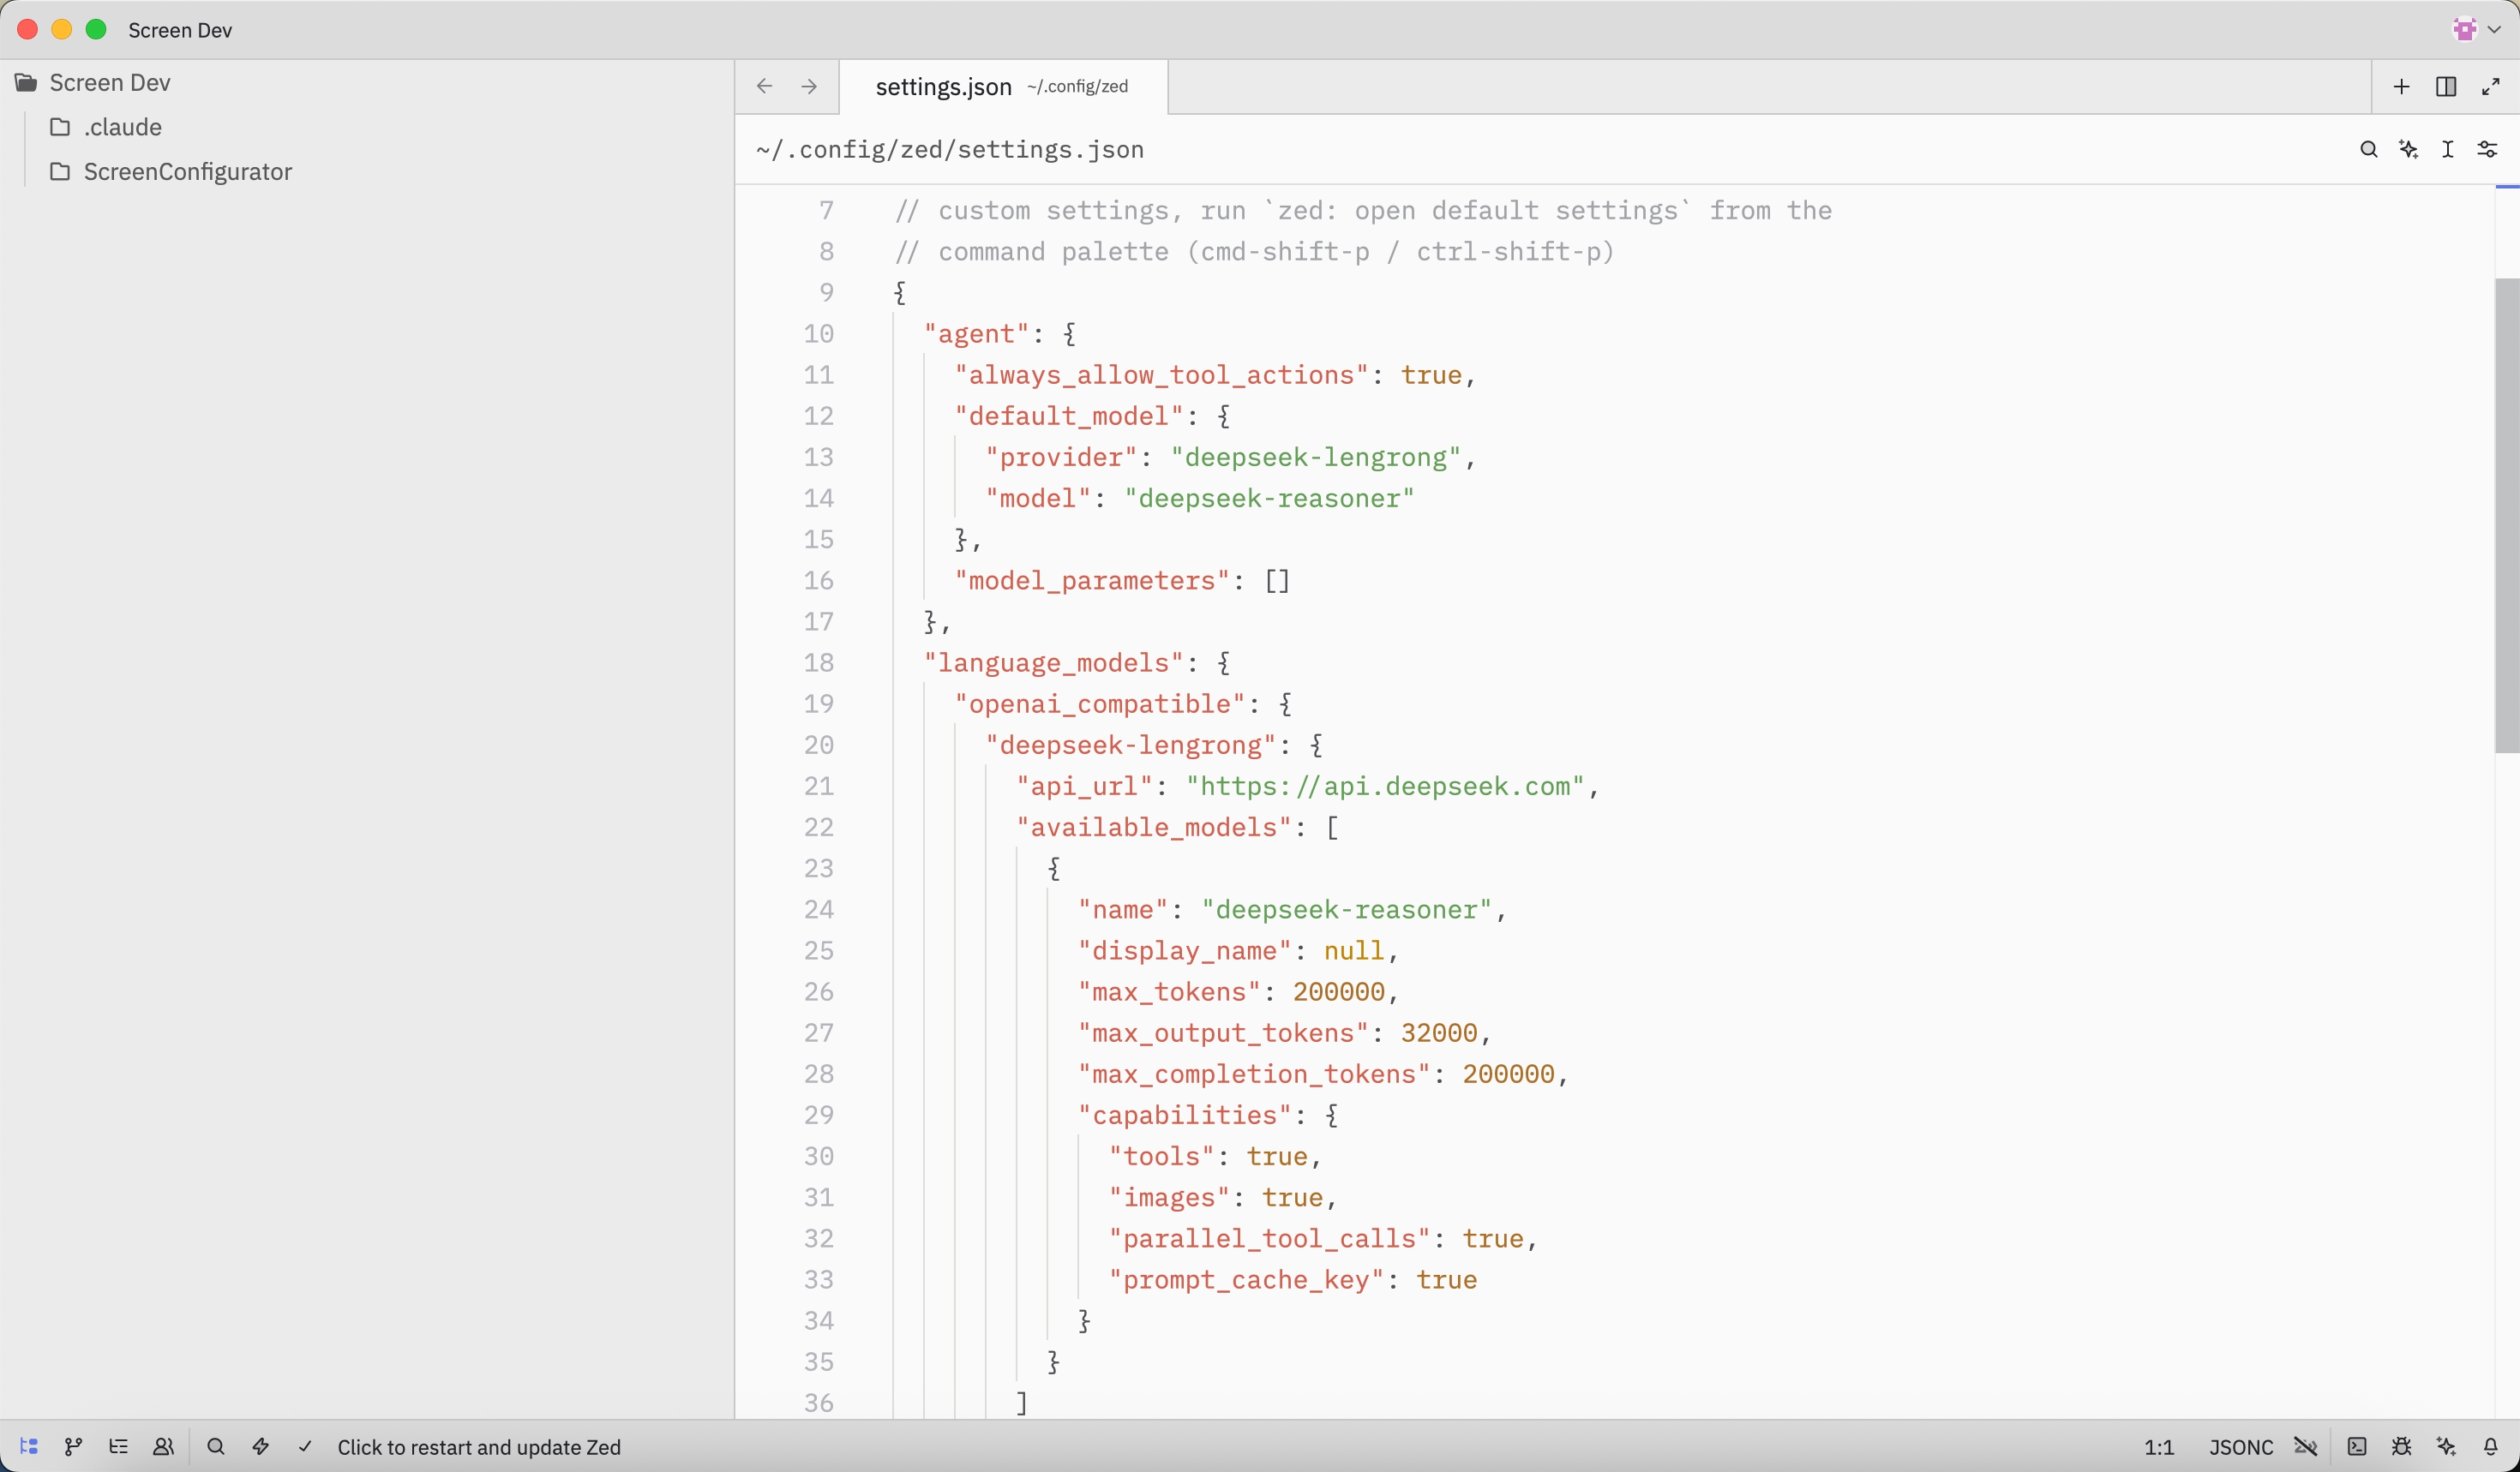Open the agent panel sparkle icon
Viewport: 2520px width, 1472px height.
point(2446,1446)
